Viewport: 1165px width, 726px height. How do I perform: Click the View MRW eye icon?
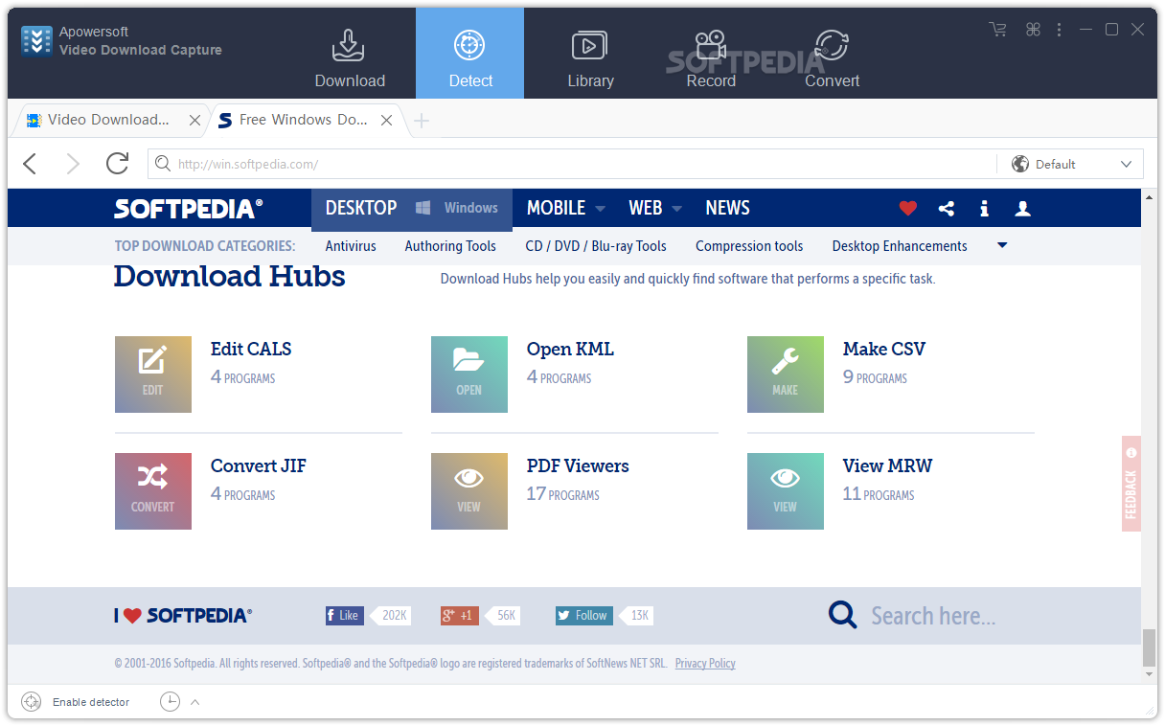pyautogui.click(x=786, y=491)
